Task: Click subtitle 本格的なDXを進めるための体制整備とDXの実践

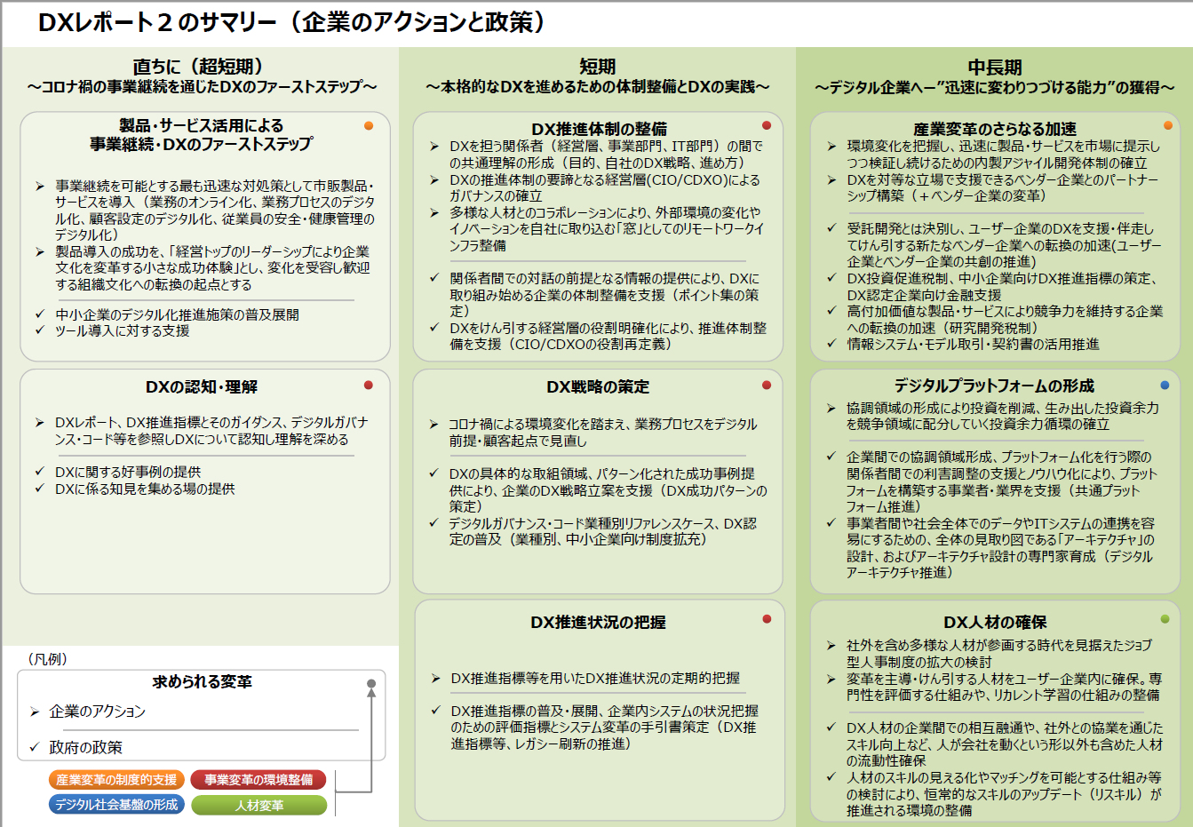Action: click(x=597, y=87)
